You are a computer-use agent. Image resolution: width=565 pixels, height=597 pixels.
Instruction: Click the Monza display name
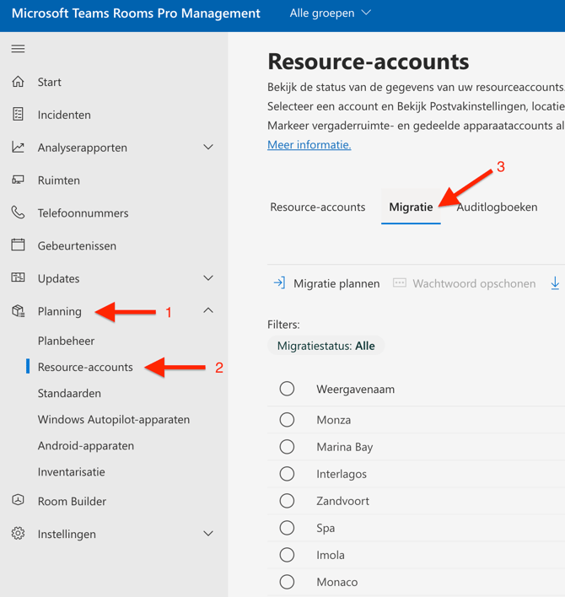(333, 420)
